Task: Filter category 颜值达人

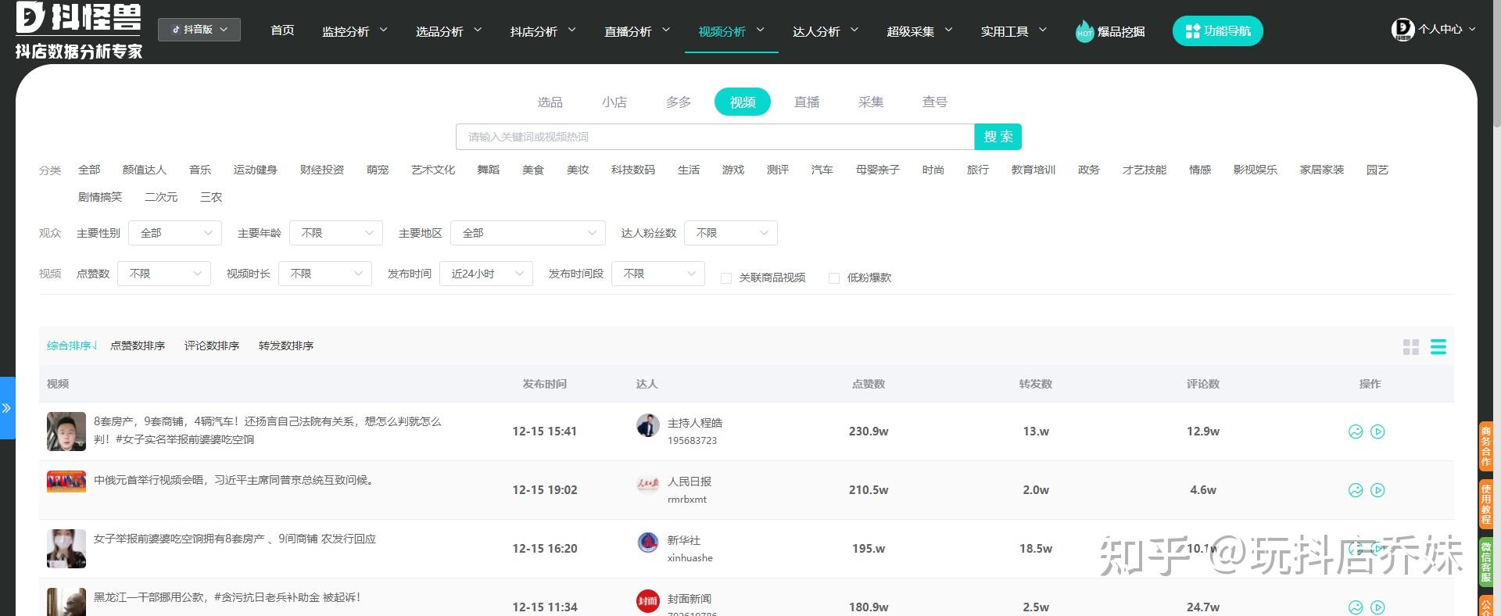Action: click(145, 170)
